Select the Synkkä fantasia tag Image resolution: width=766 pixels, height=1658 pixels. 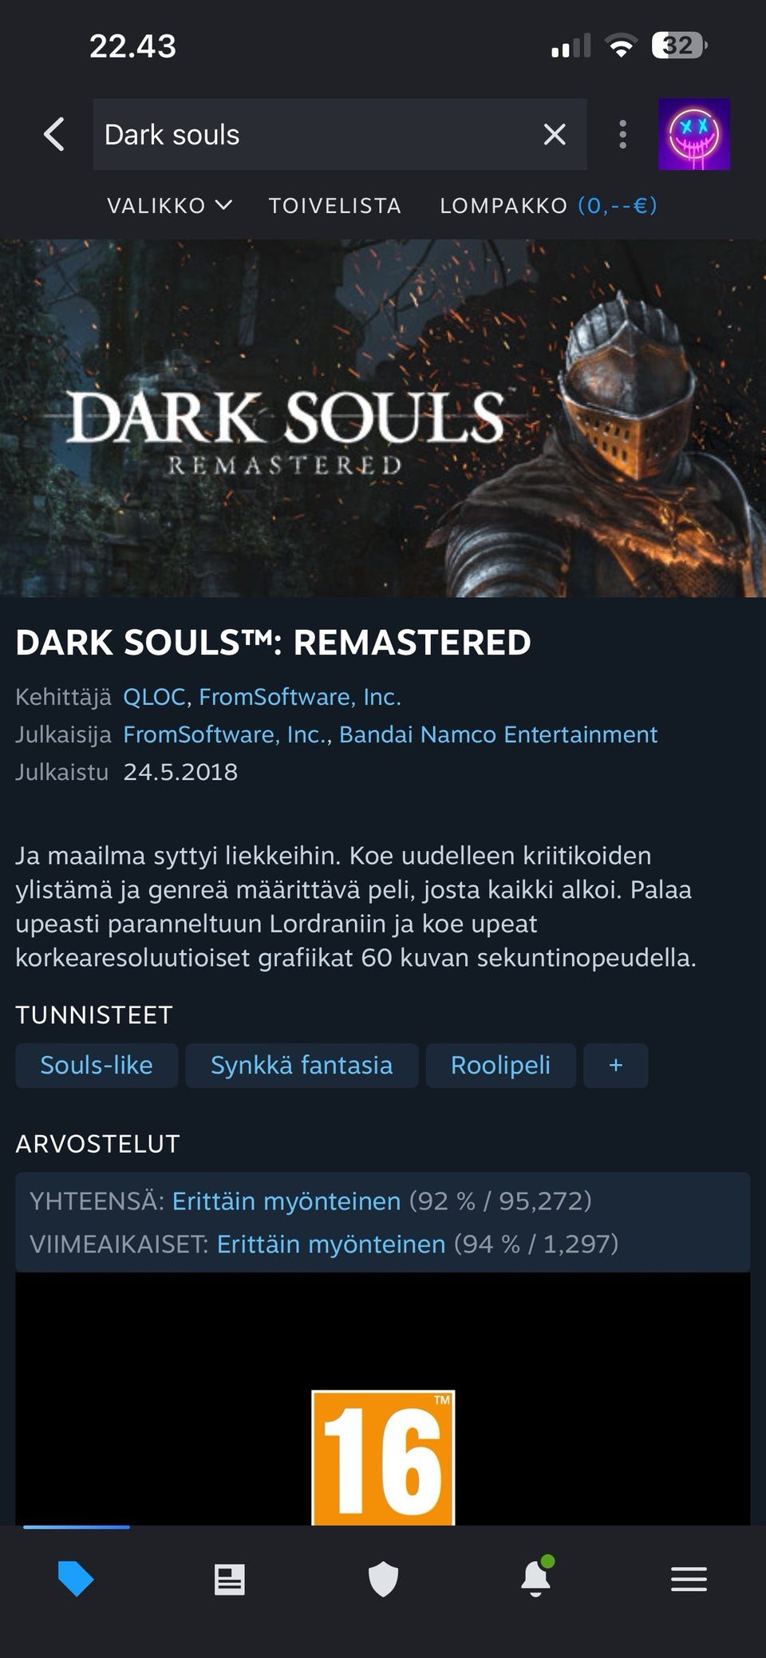pyautogui.click(x=302, y=1065)
